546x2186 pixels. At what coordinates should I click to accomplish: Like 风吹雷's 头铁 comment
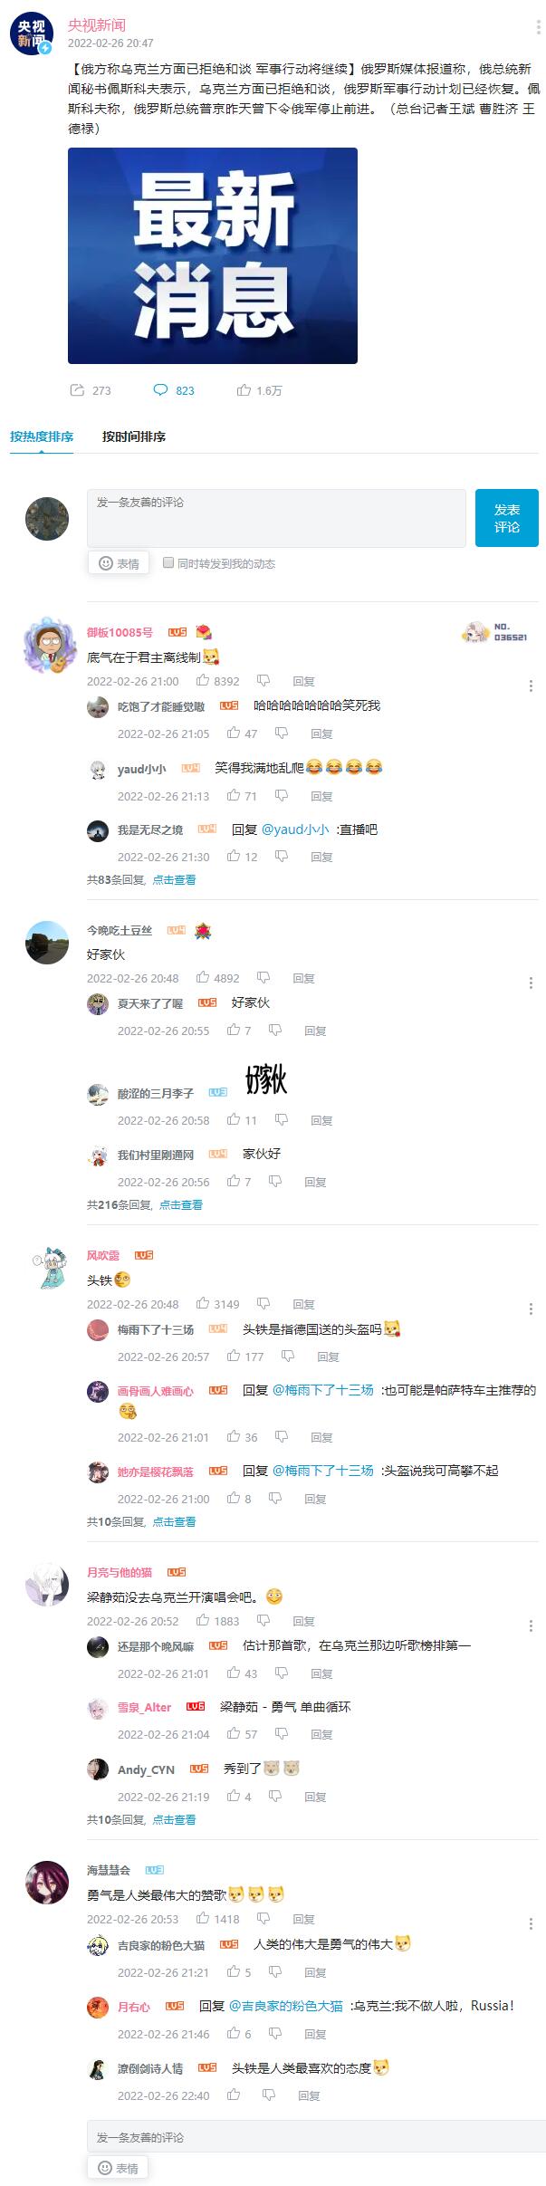pos(203,1303)
